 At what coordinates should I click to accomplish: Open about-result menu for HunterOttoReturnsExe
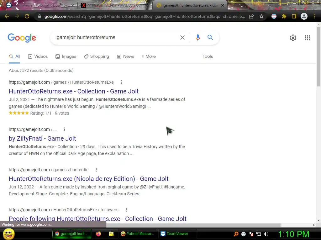(122, 82)
